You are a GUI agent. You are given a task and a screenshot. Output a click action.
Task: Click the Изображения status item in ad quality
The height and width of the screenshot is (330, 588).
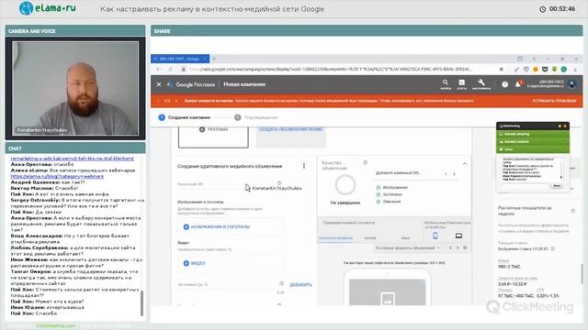coord(392,187)
